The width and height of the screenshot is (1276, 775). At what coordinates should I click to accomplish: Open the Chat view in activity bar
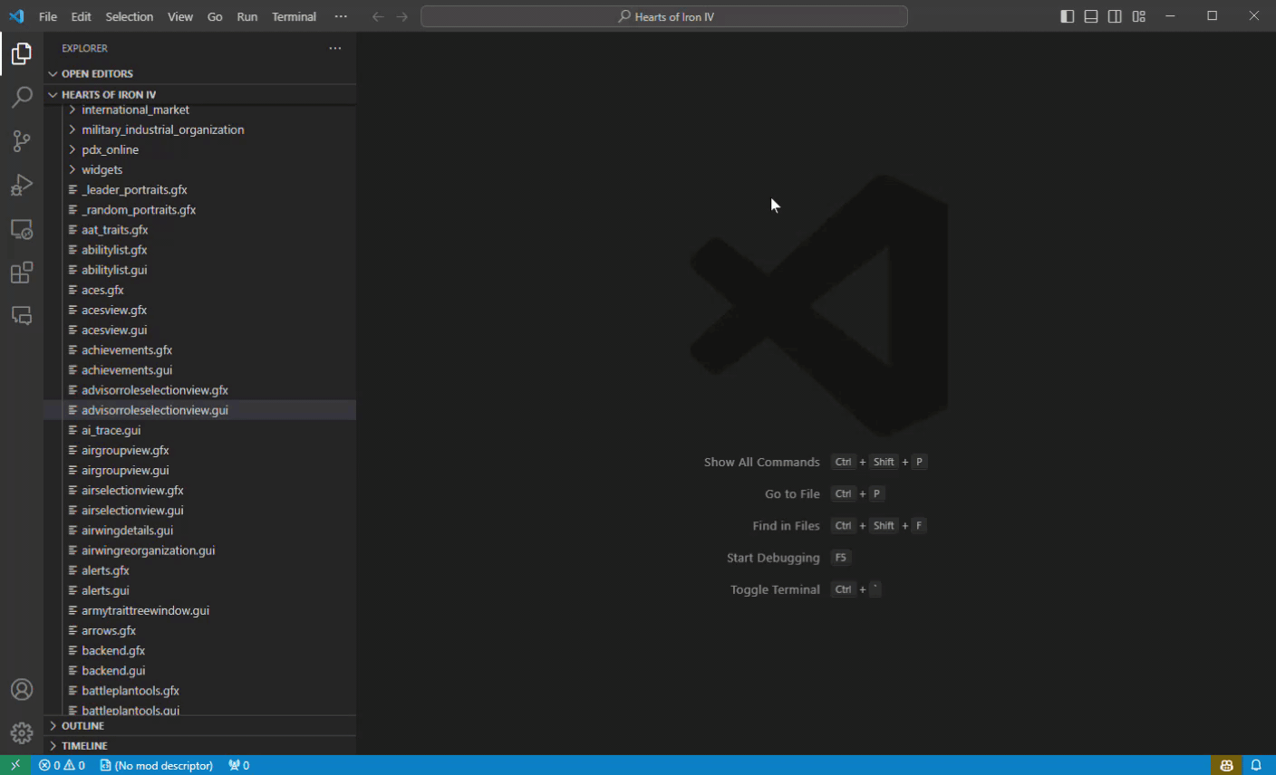point(22,315)
